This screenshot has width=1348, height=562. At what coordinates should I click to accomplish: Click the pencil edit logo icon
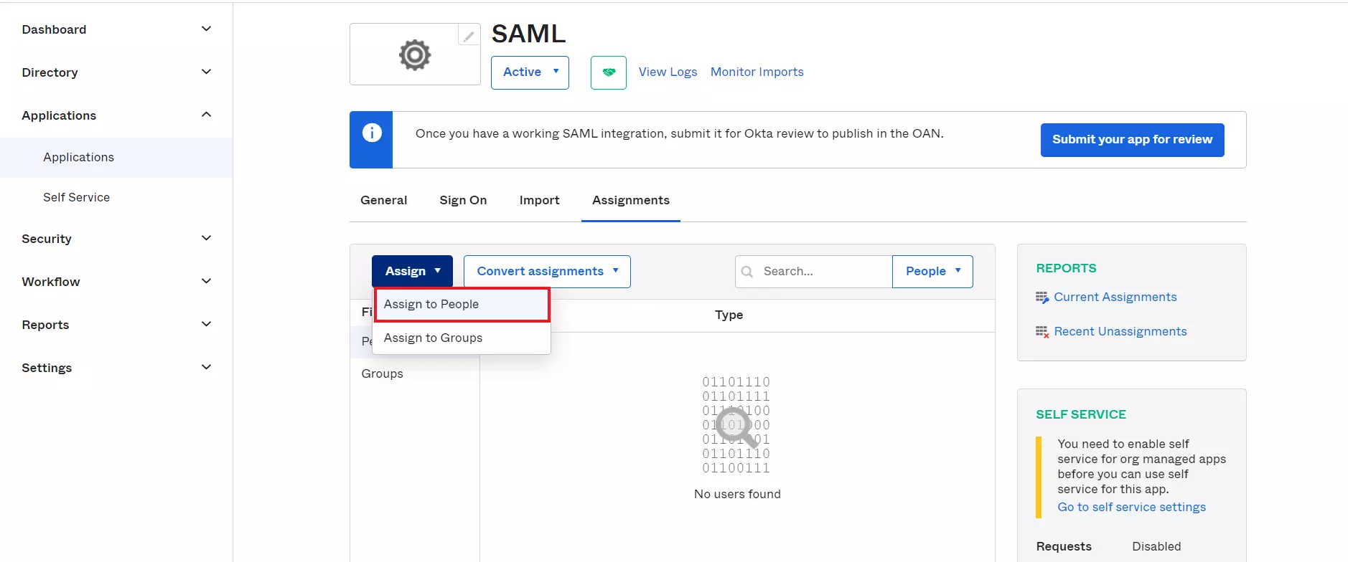[469, 35]
